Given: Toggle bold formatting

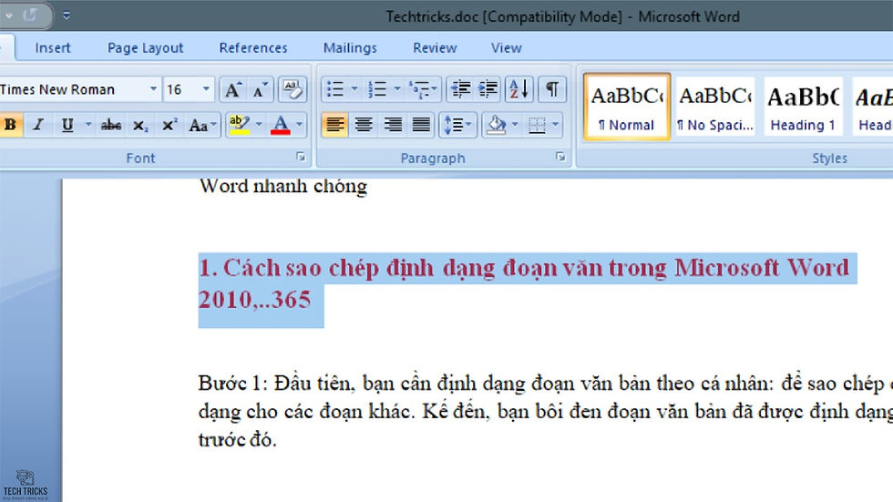Looking at the screenshot, I should 10,125.
